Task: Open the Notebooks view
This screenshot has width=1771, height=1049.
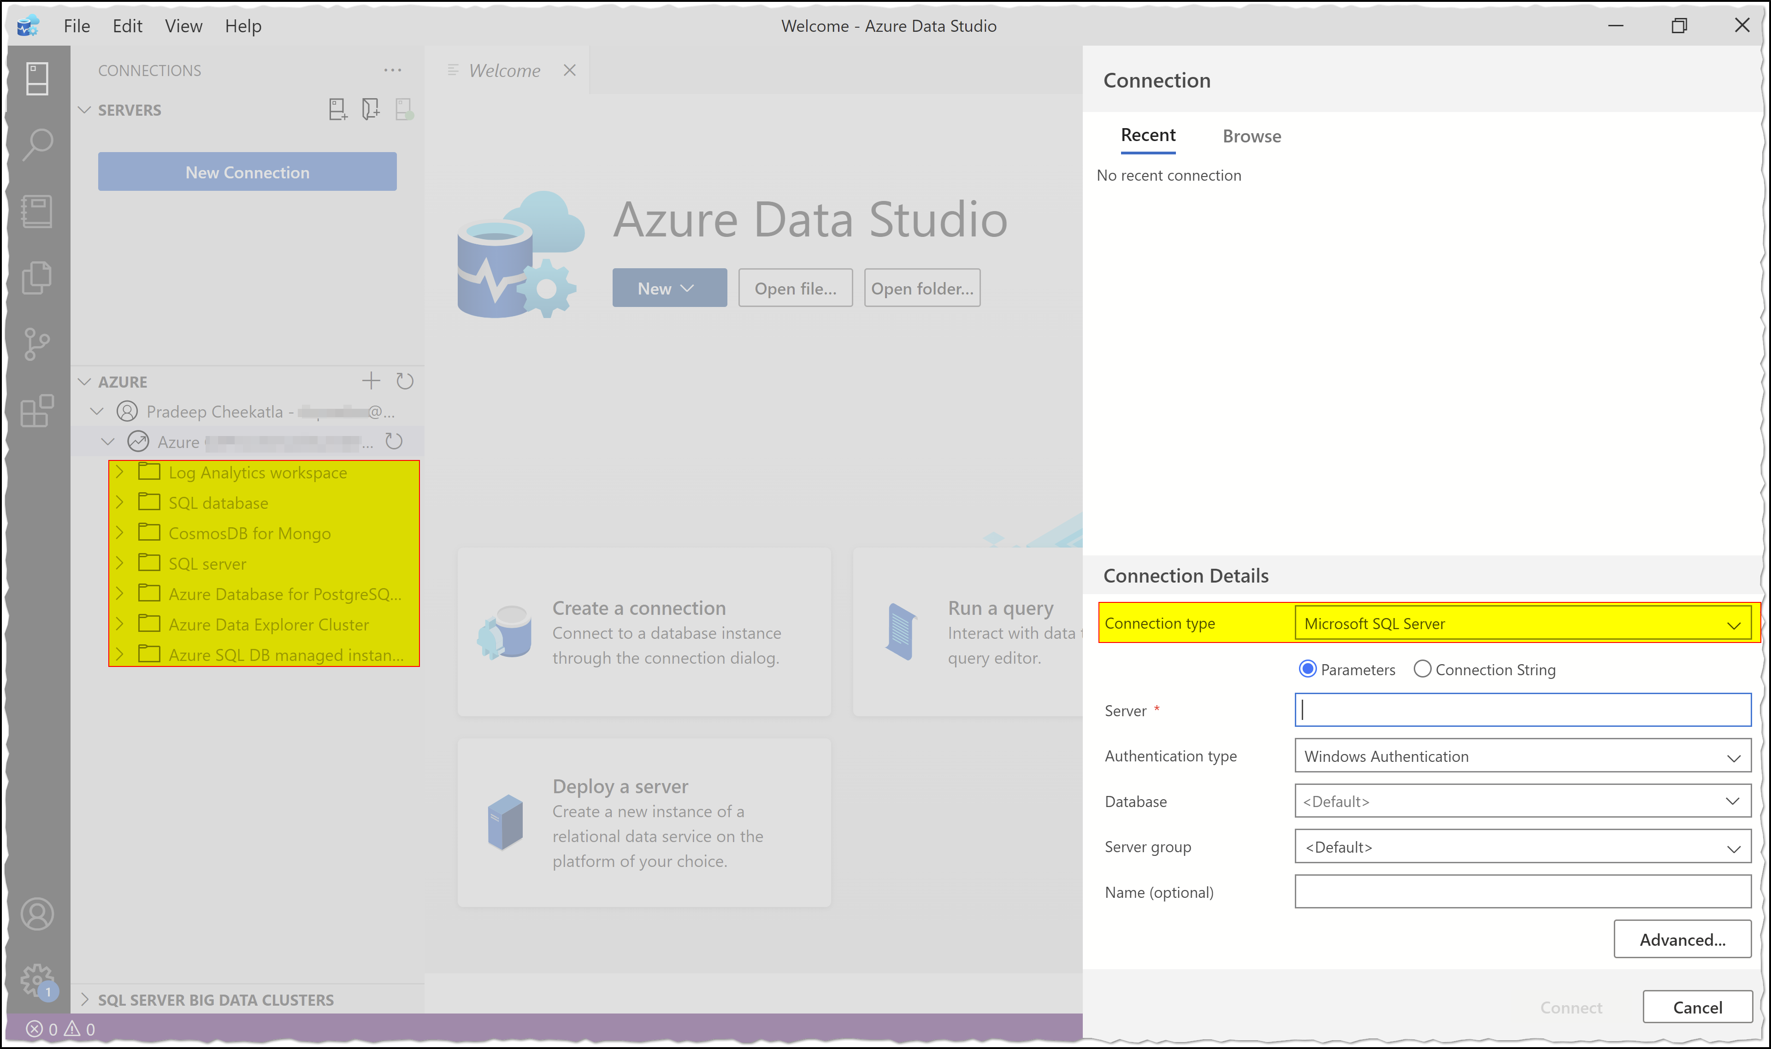Action: pyautogui.click(x=37, y=211)
